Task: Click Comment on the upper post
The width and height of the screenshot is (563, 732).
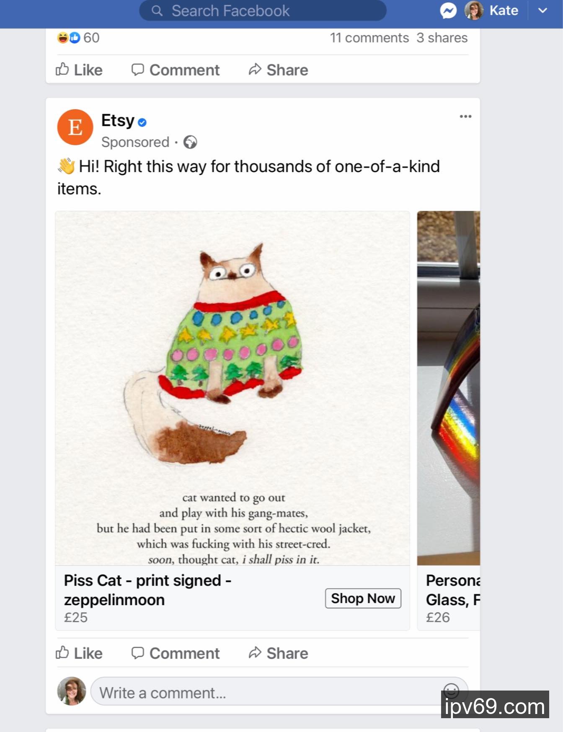Action: click(176, 70)
